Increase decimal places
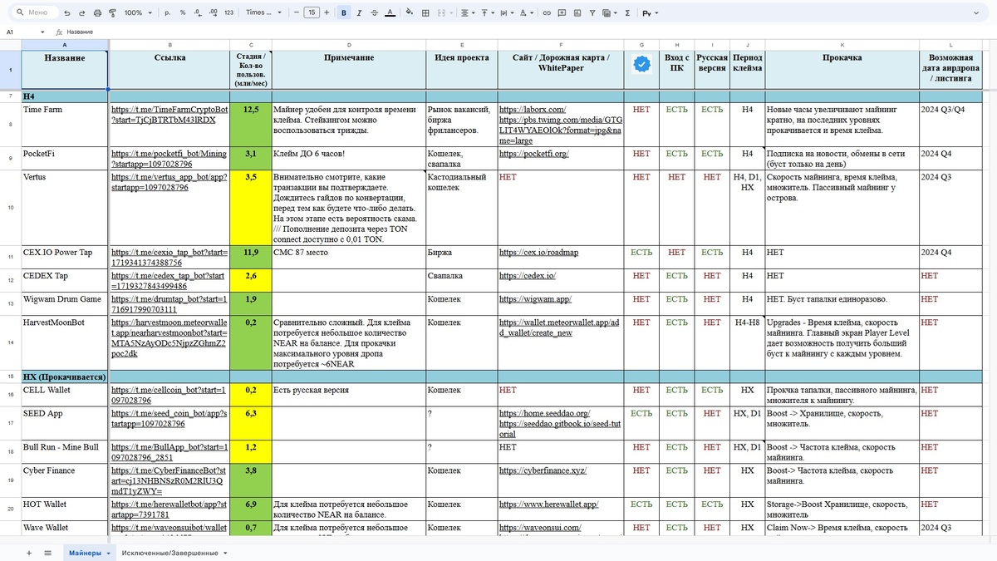 [213, 12]
